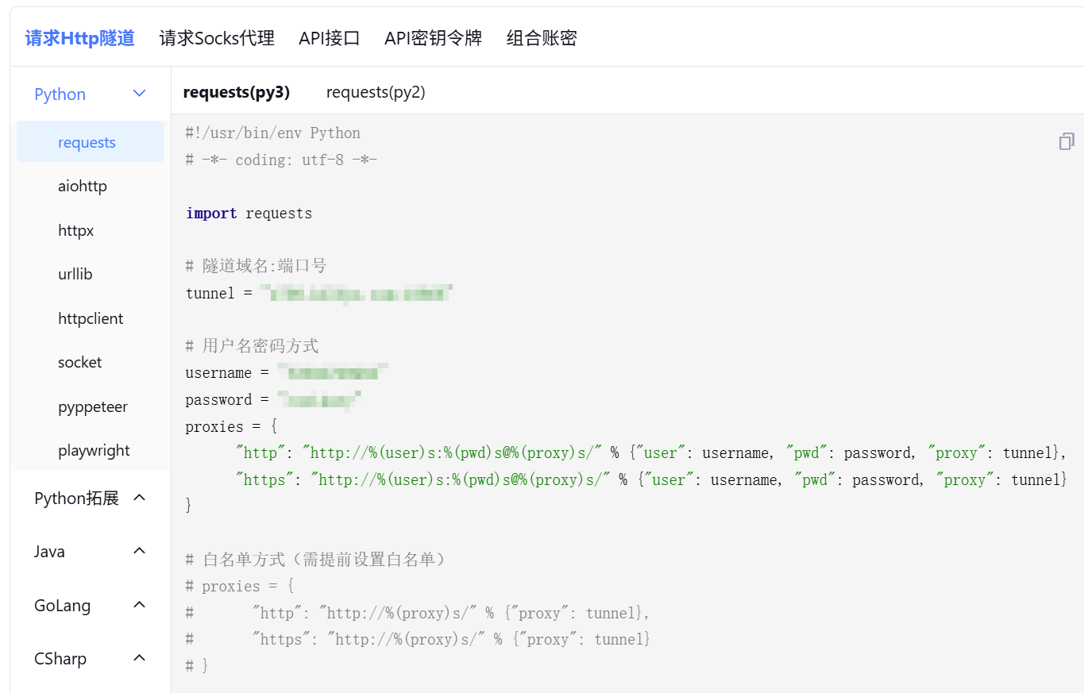
Task: Switch to 请求Socks代理 tab
Action: [217, 38]
